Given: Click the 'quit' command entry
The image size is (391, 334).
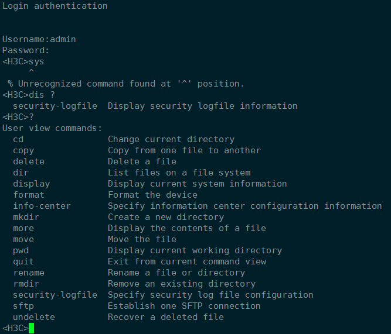Looking at the screenshot, I should (23, 261).
